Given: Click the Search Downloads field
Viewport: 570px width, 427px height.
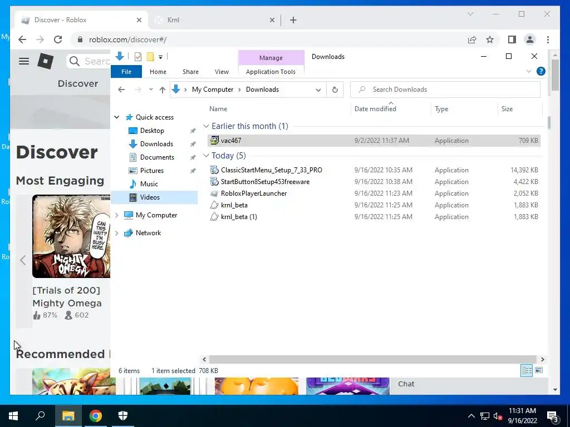Looking at the screenshot, I should click(x=445, y=90).
